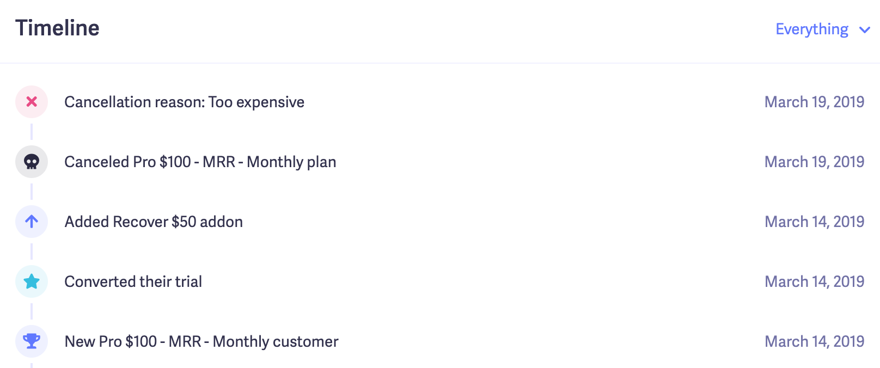
Task: Click March 14, 2019 date of trial conversion
Action: coord(814,282)
